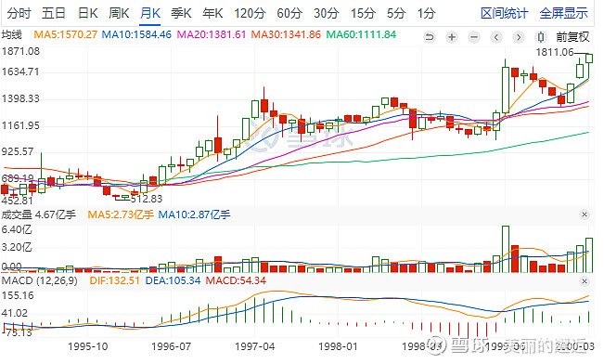Open the 季K quarterly chart tab

(181, 14)
